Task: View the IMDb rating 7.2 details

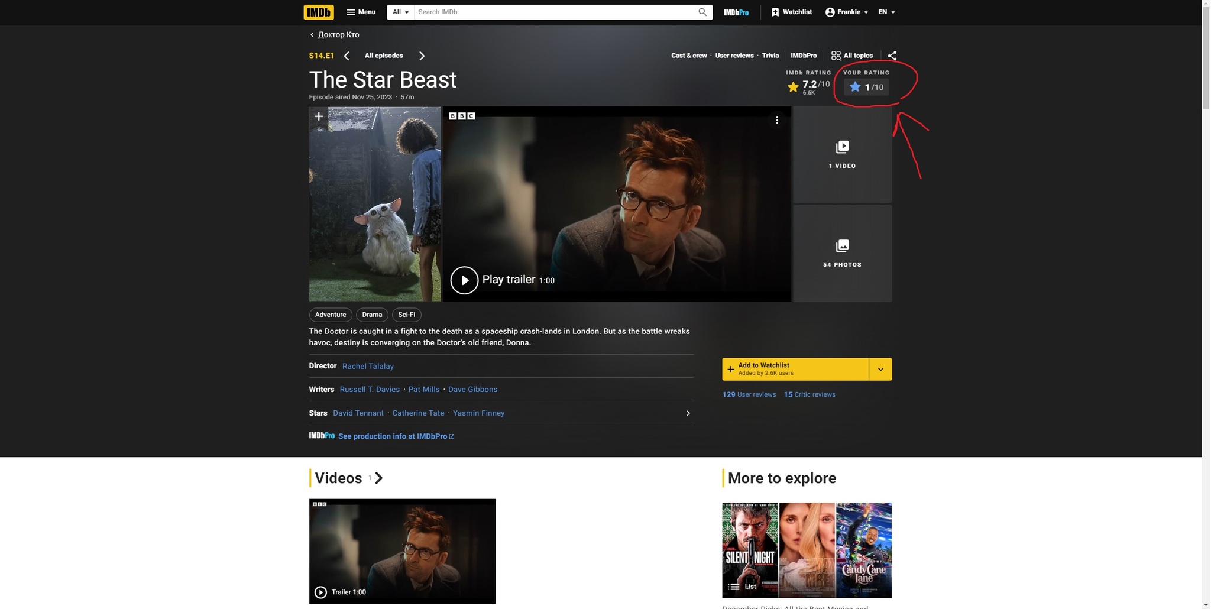Action: tap(808, 87)
